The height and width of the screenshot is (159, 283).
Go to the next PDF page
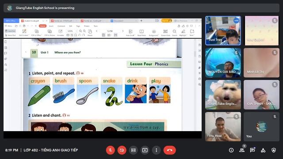123,31
